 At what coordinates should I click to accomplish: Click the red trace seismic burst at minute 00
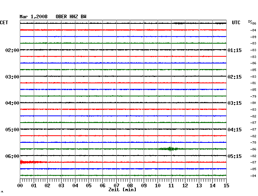(33, 162)
